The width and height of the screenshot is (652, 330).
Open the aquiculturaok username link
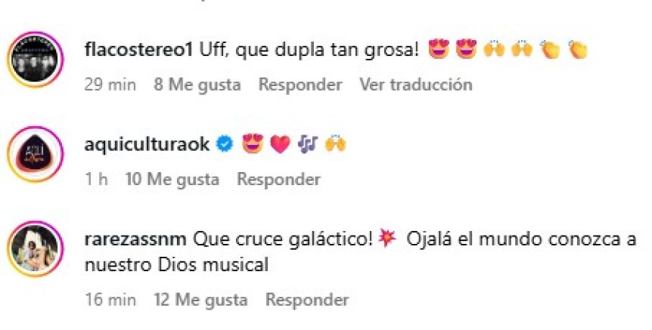point(147,144)
